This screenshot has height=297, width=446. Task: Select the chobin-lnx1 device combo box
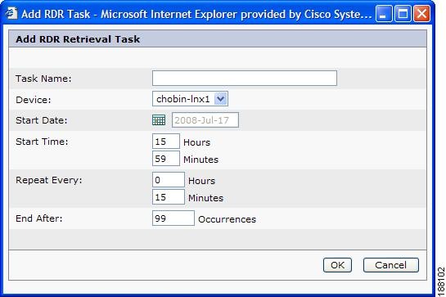point(190,99)
